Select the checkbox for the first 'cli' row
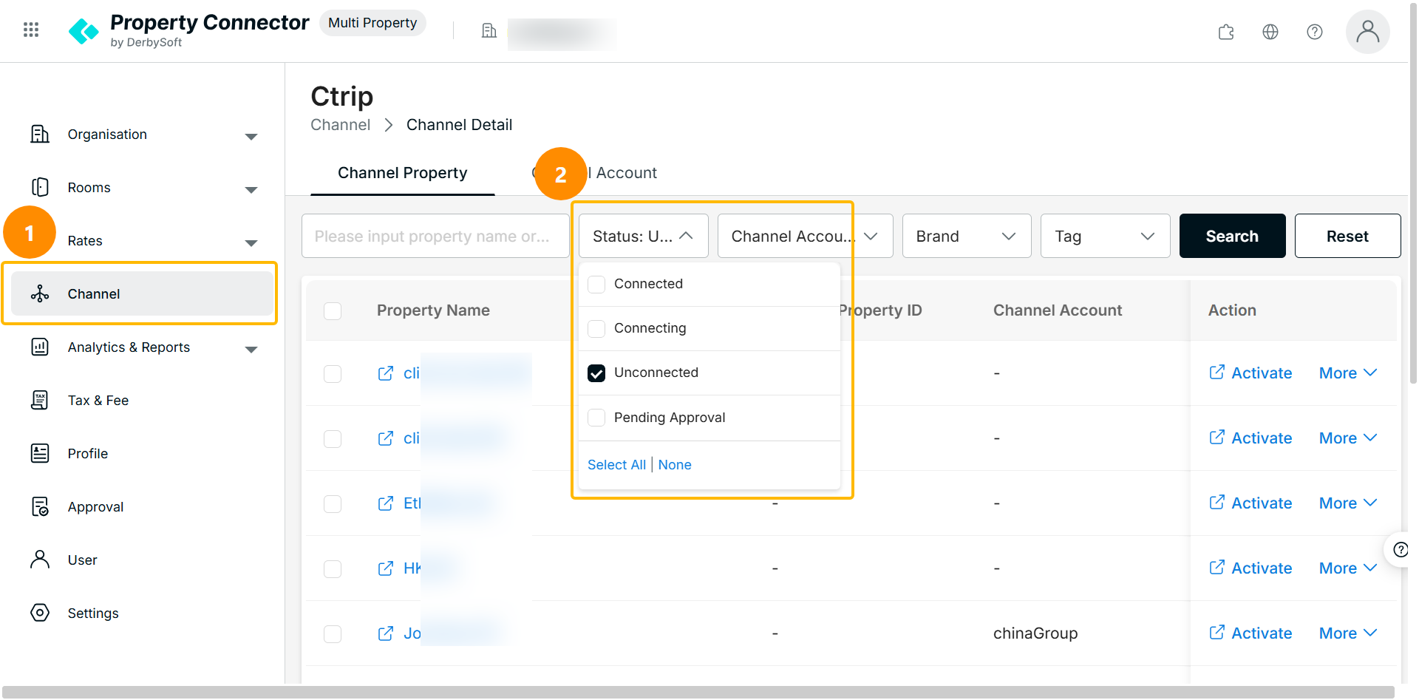Screen dimensions: 1419x700 pos(333,374)
